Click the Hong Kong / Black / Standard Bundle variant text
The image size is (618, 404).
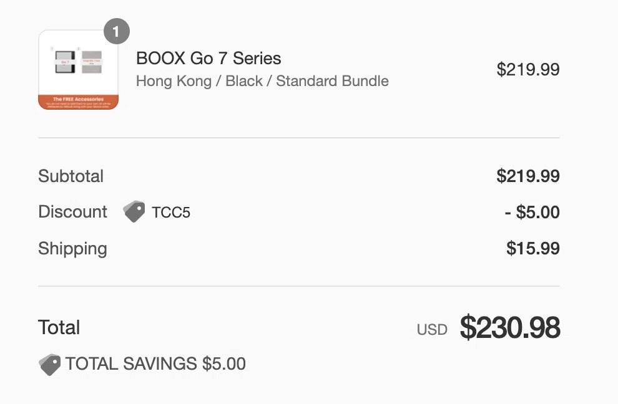[262, 80]
